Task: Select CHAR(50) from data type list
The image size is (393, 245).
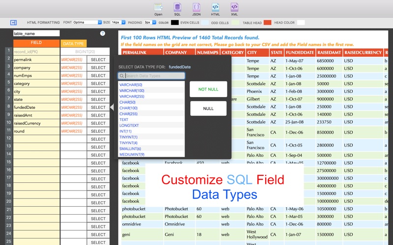Action: click(151, 102)
